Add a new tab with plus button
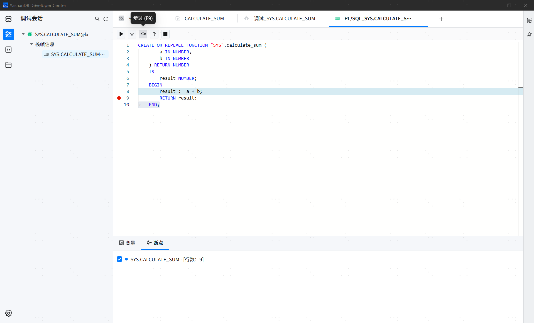The height and width of the screenshot is (323, 534). pyautogui.click(x=441, y=19)
